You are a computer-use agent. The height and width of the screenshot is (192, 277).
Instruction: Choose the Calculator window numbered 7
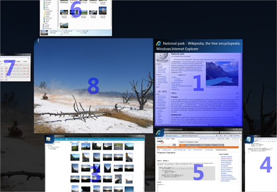tap(15, 67)
